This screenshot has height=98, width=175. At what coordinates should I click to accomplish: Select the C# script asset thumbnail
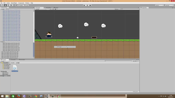click(15, 68)
